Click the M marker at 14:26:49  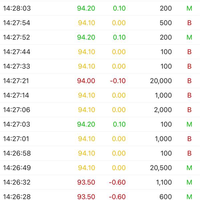coord(189,168)
